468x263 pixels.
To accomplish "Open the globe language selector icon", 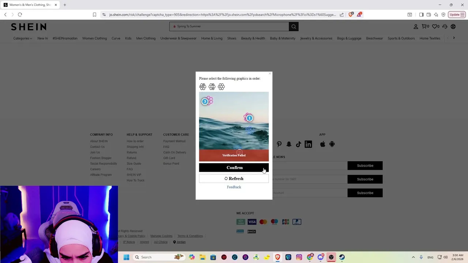I will 453,26.
